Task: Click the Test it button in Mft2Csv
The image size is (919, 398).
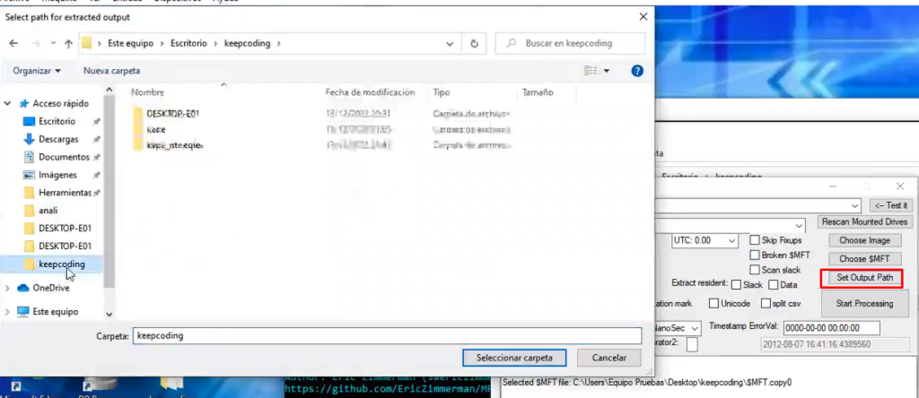Action: point(890,205)
